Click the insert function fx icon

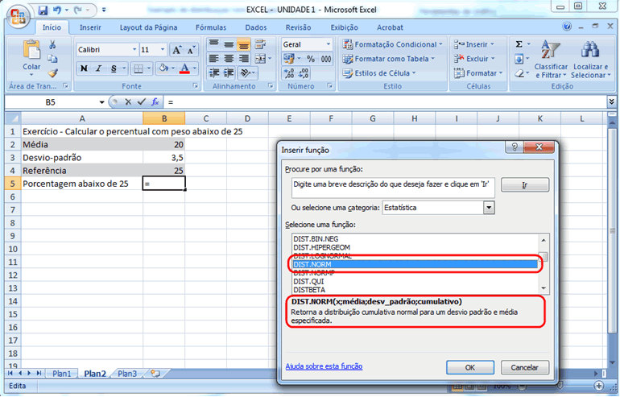click(157, 102)
